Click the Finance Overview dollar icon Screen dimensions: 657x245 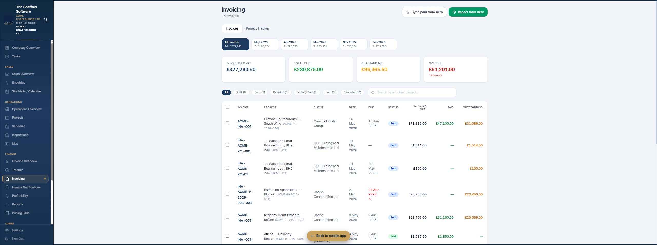[x=7, y=161]
